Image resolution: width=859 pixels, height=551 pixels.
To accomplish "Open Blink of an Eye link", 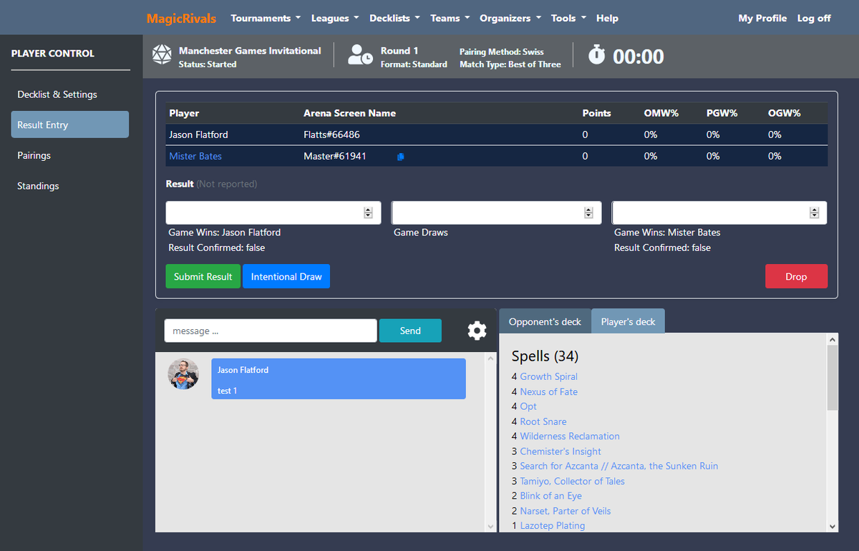I will 550,496.
